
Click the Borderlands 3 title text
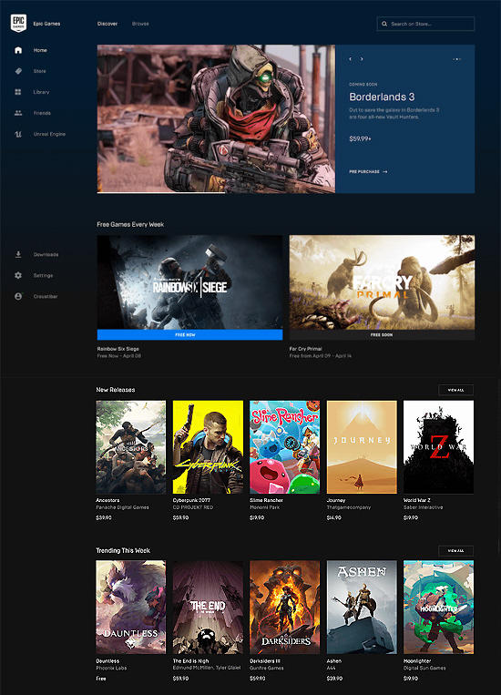click(x=382, y=97)
